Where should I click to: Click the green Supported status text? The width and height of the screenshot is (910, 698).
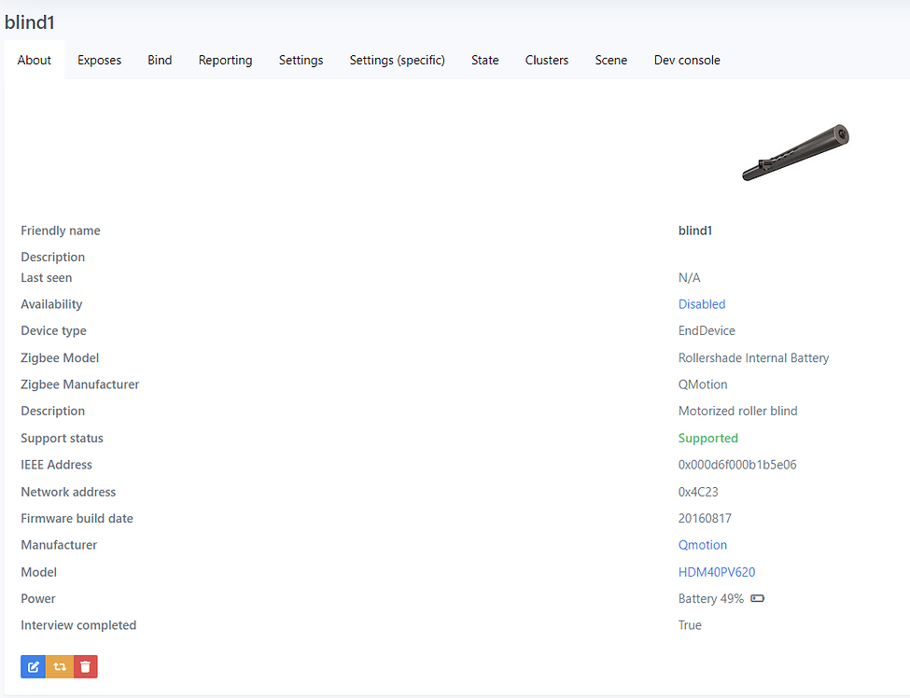[708, 438]
